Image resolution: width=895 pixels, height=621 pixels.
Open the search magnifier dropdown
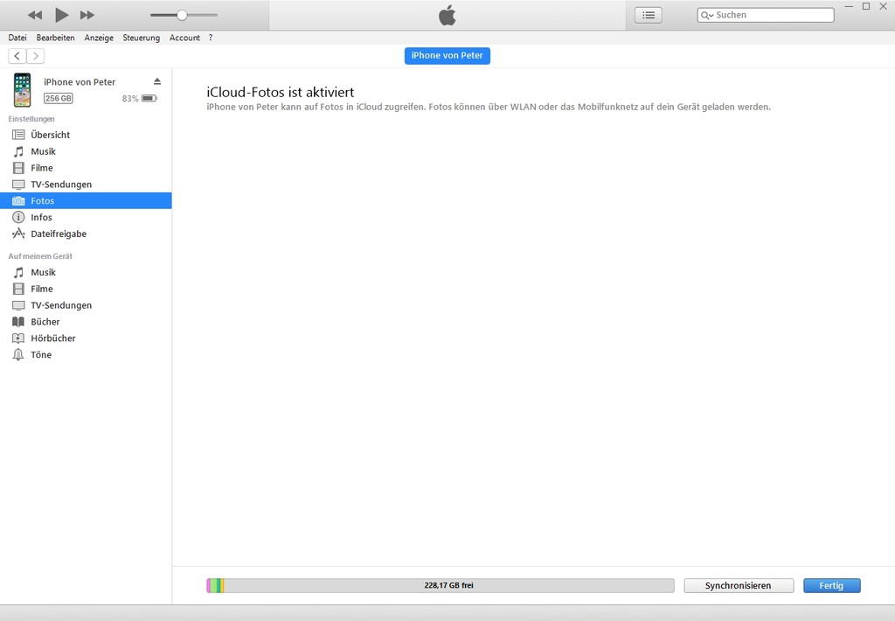click(707, 16)
